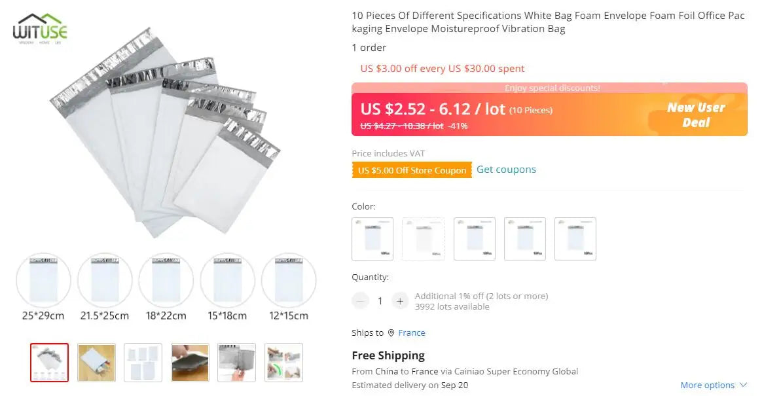The width and height of the screenshot is (762, 396).
Task: Choose the third Color option swatch
Action: pyautogui.click(x=475, y=238)
